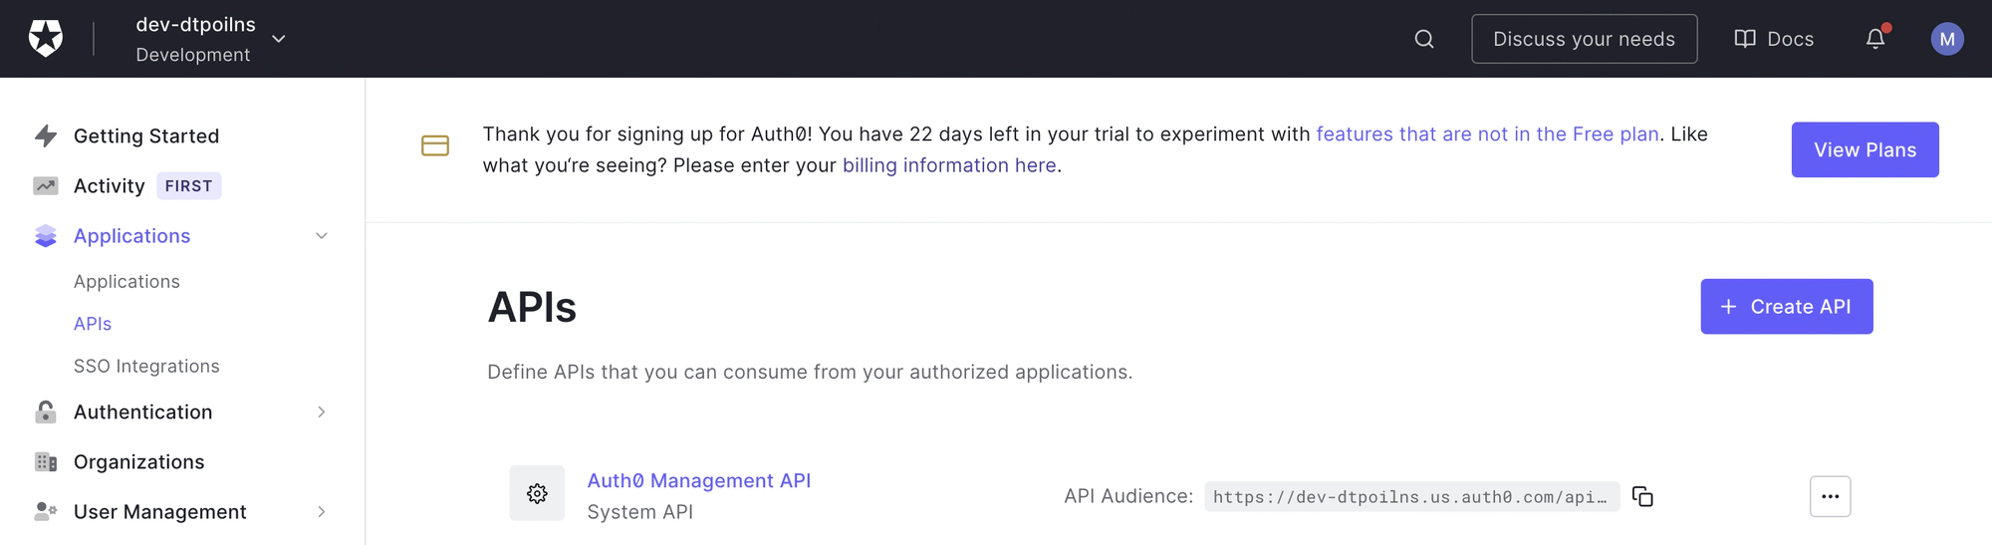Collapse the Applications sidebar section

(x=322, y=236)
